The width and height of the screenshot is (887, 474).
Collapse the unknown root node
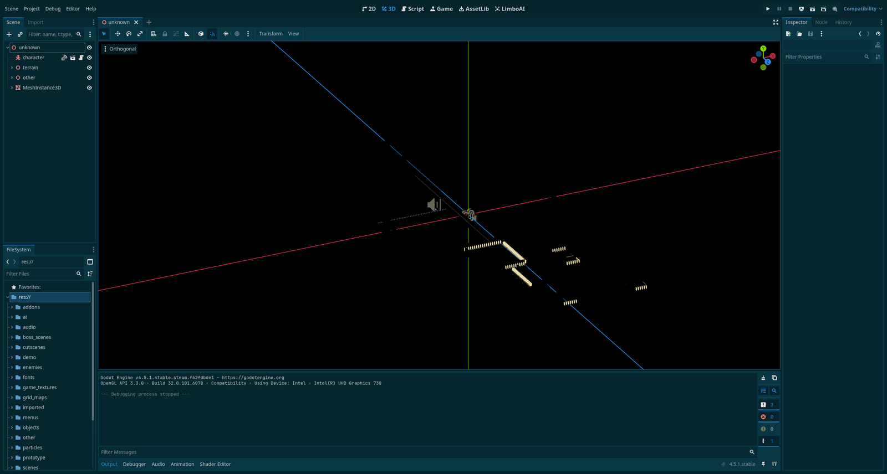point(7,48)
